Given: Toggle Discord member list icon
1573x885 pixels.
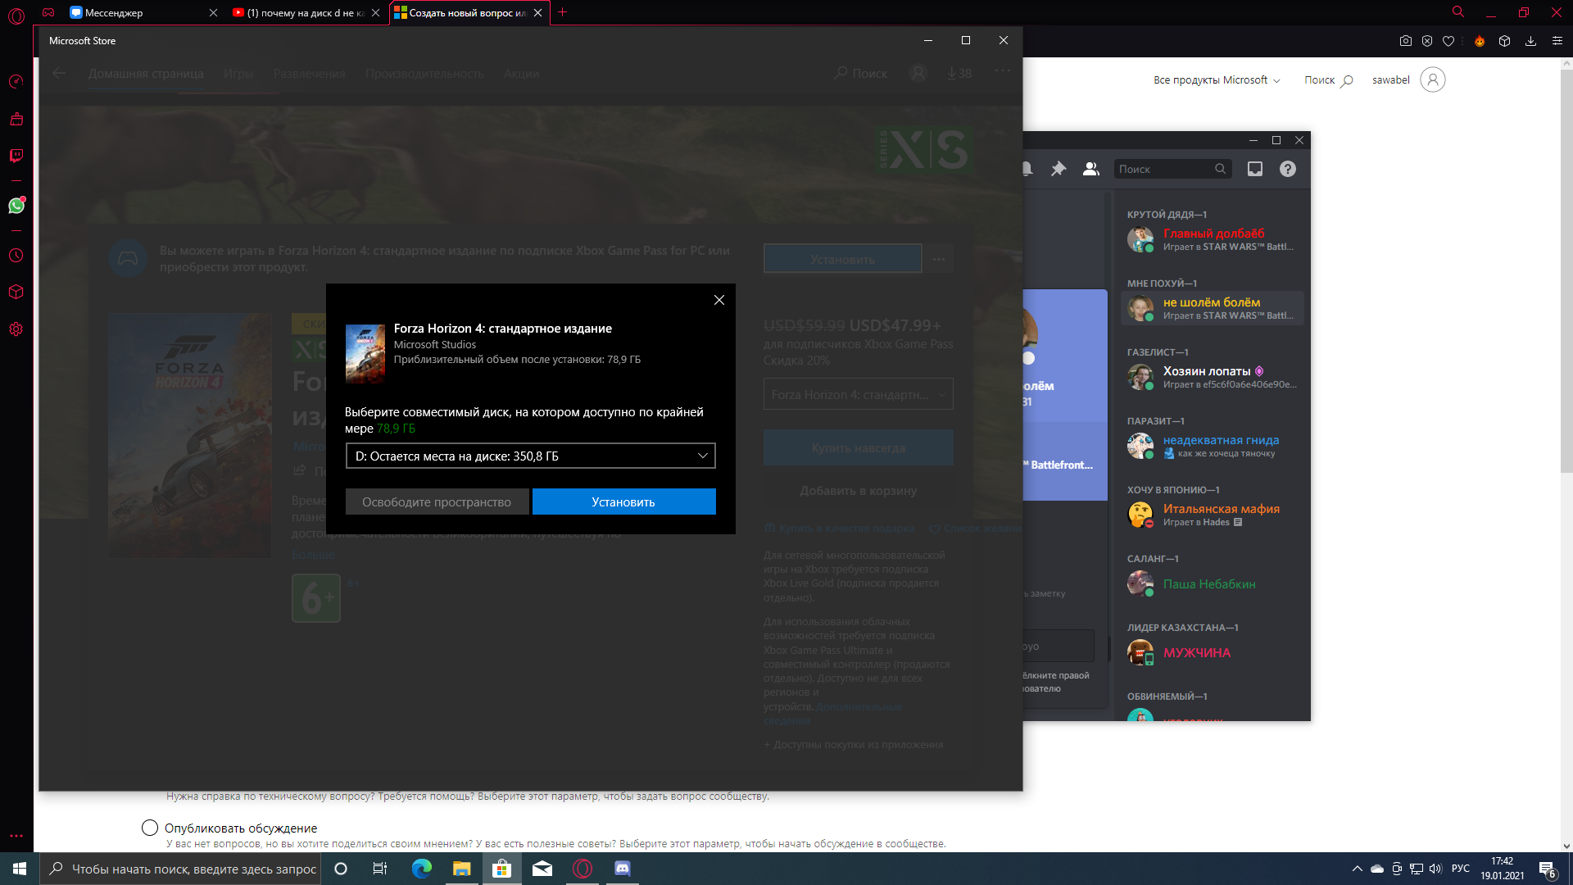Looking at the screenshot, I should [1090, 169].
